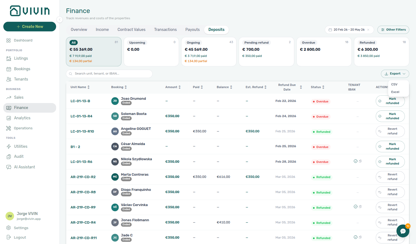Click the Create New button

(x=30, y=27)
